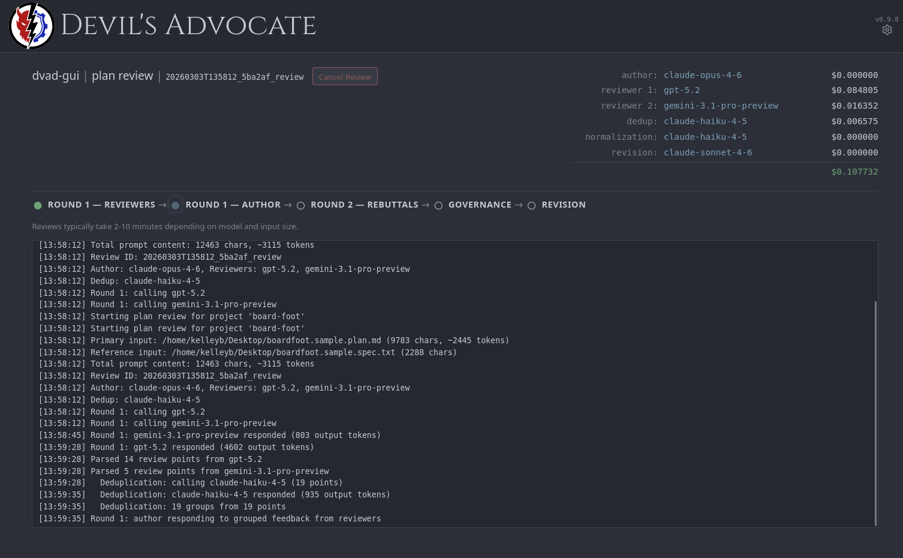Click the green Round 1 Reviewers status dot
The height and width of the screenshot is (558, 903).
(x=38, y=205)
